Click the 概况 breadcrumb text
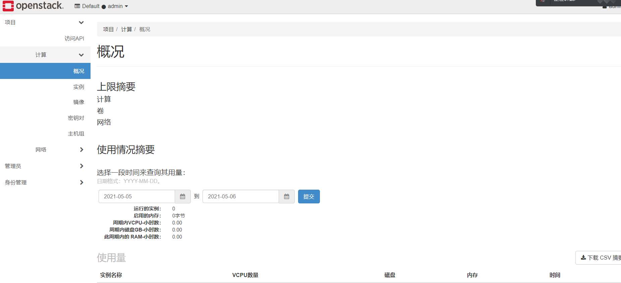This screenshot has width=621, height=283. (x=145, y=29)
